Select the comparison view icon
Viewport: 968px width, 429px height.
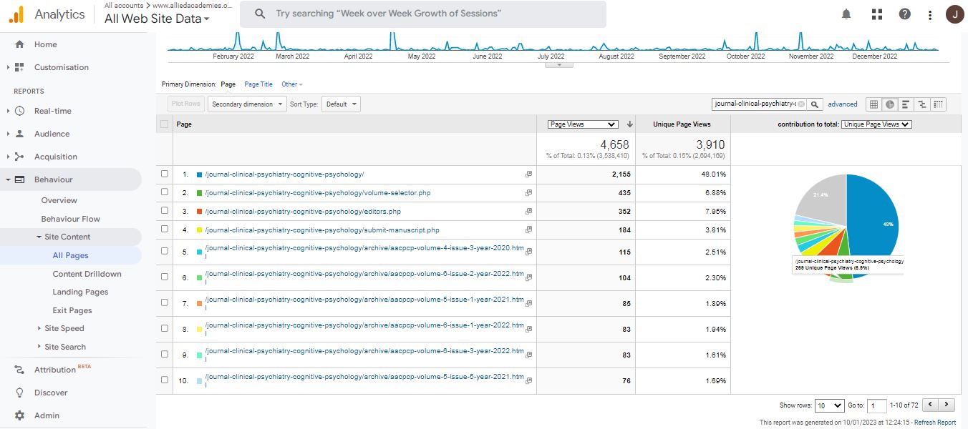tap(922, 104)
